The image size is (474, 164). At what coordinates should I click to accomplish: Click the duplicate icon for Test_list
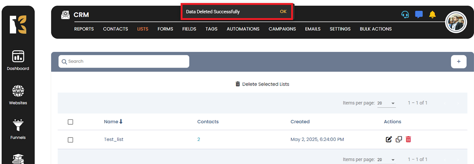point(399,139)
